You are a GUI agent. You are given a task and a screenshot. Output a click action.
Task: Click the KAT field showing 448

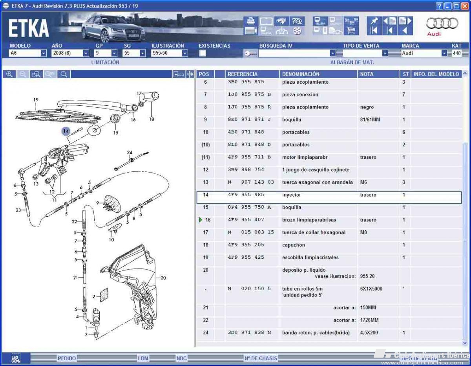pos(456,53)
